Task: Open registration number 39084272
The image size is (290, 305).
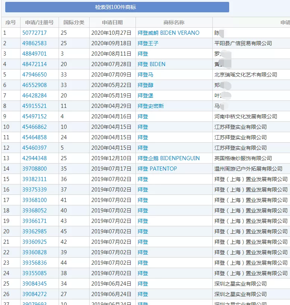Action: [x=34, y=294]
